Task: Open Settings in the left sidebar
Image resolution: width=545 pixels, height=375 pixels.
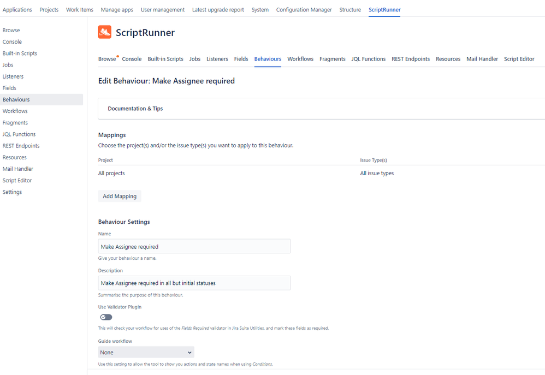Action: (12, 192)
